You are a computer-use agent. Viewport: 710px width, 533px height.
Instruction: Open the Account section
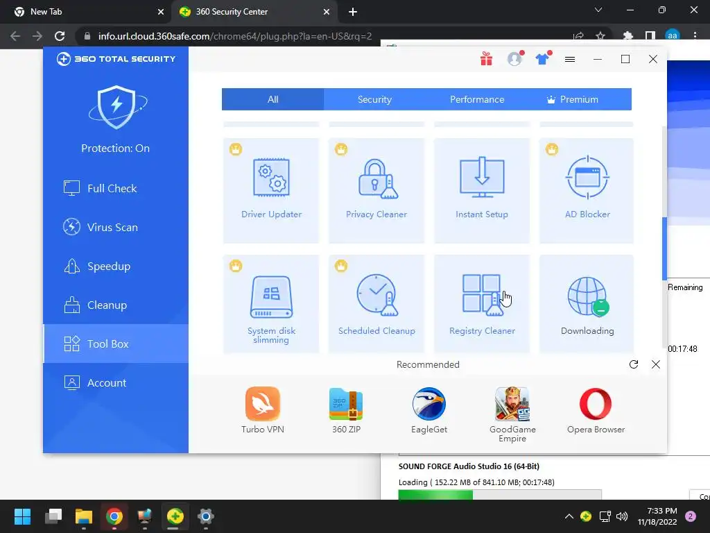116,382
